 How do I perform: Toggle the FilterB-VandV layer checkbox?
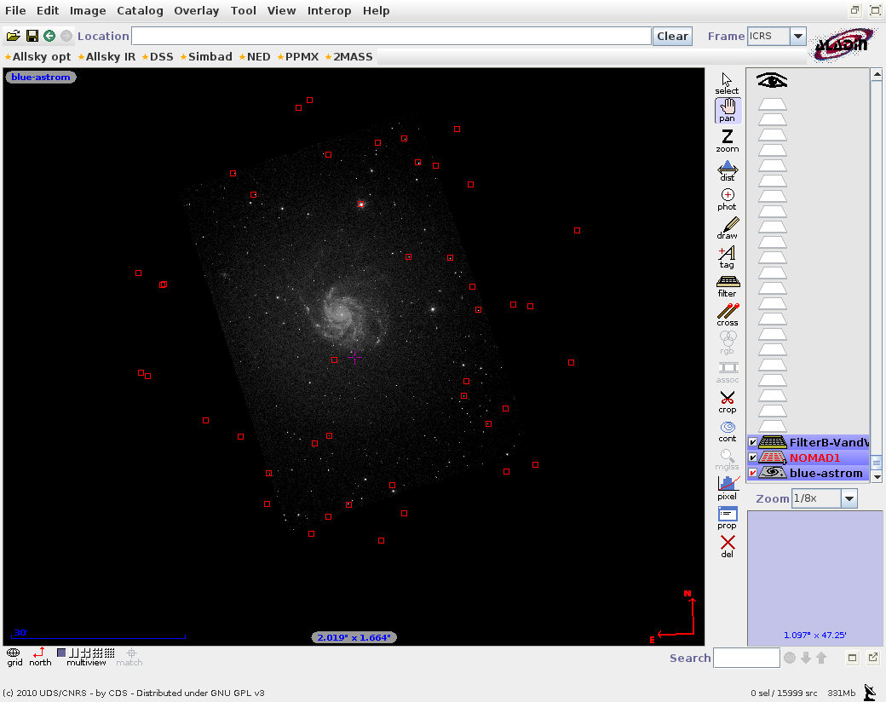(753, 442)
